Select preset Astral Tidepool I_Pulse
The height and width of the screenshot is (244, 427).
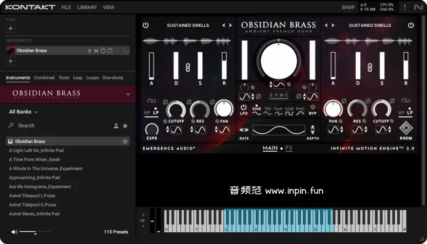click(x=32, y=196)
